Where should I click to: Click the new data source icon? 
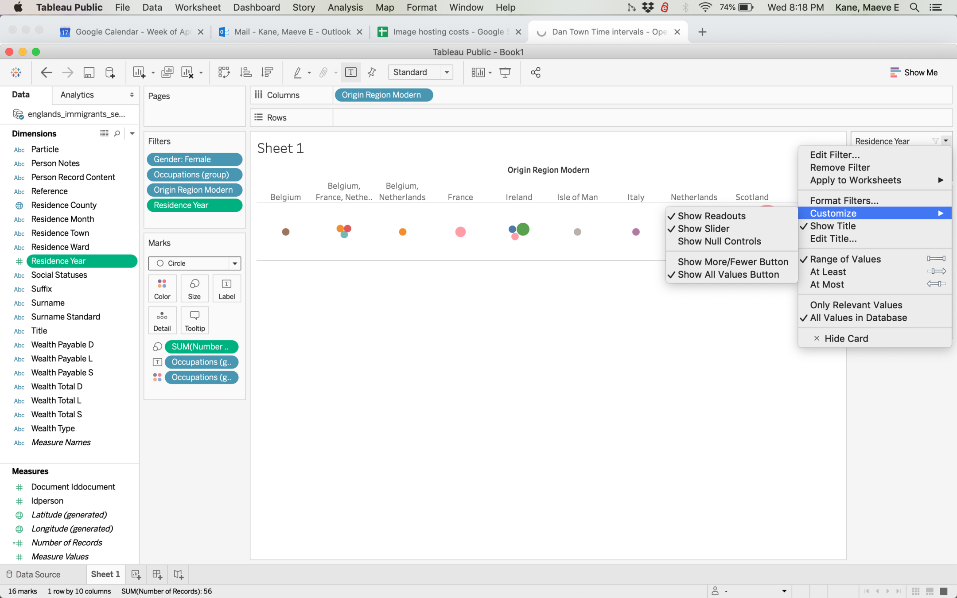pyautogui.click(x=110, y=72)
